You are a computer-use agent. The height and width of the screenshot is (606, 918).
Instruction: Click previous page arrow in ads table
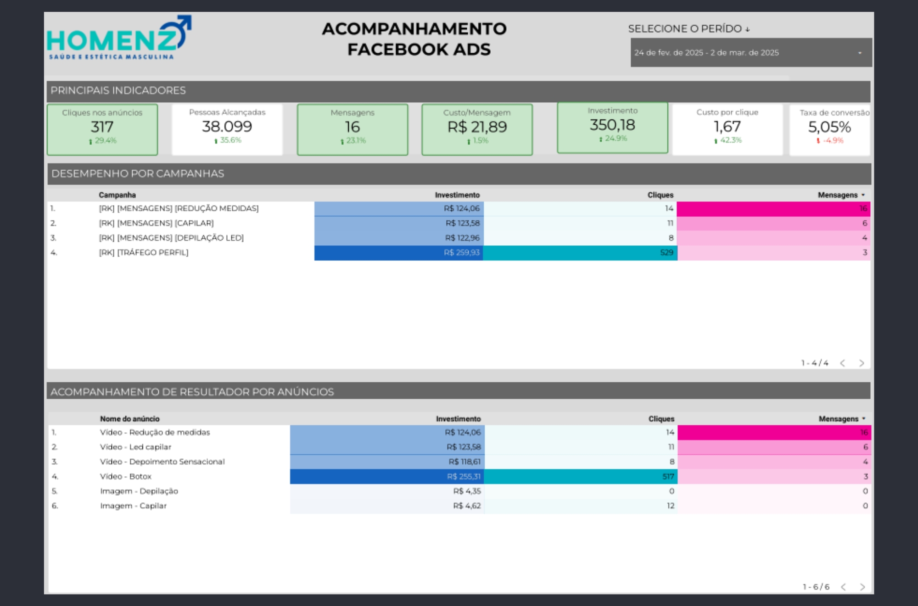tap(844, 587)
